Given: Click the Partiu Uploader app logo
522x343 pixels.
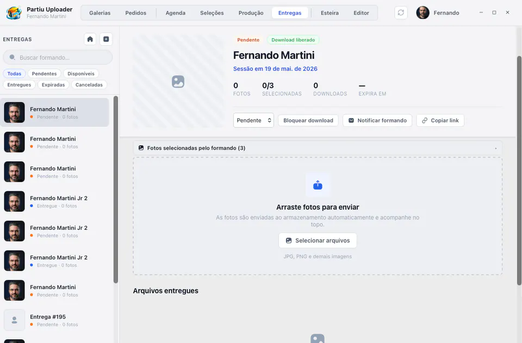Looking at the screenshot, I should click(x=14, y=13).
